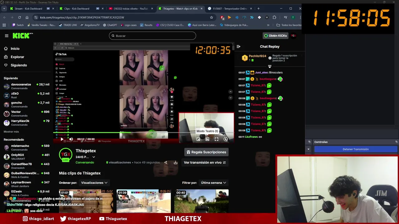This screenshot has width=399, height=224.
Task: Click Mostrar más in sidebar
Action: [x=11, y=132]
